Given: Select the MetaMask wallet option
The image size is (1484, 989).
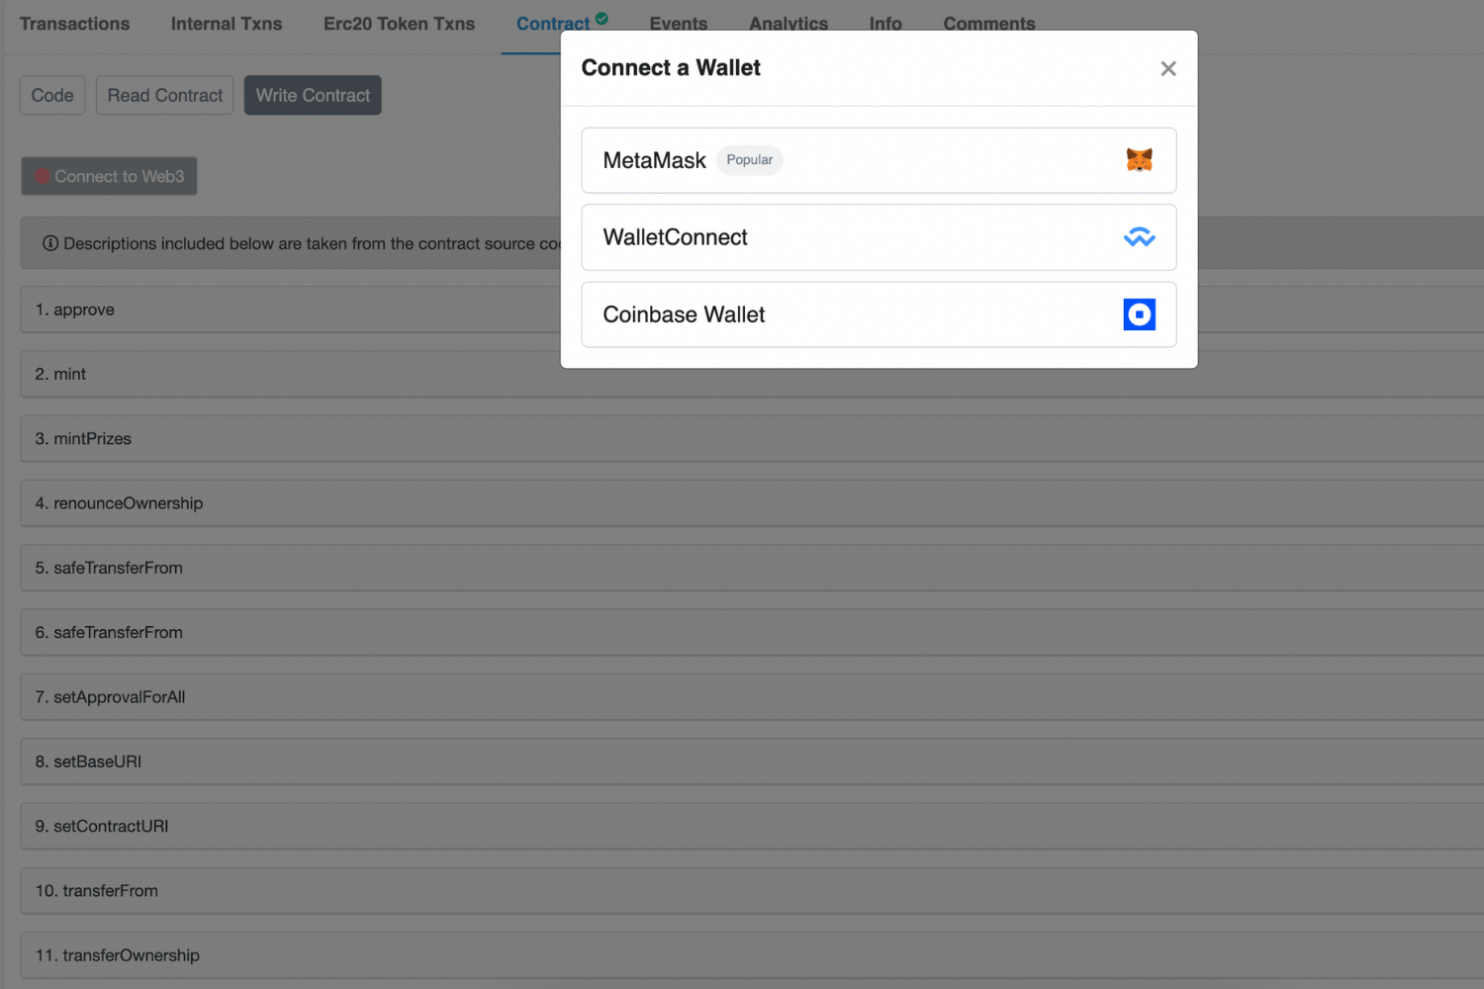Looking at the screenshot, I should coord(879,160).
